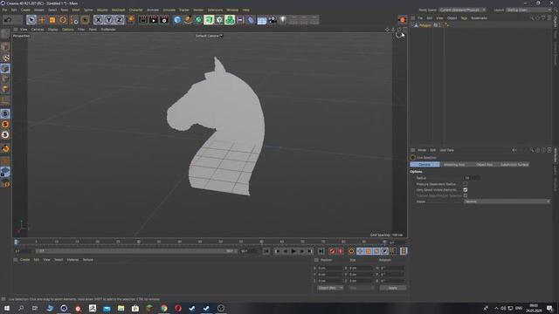
Task: Switch to Polygons mode in left palette
Action: [5, 89]
